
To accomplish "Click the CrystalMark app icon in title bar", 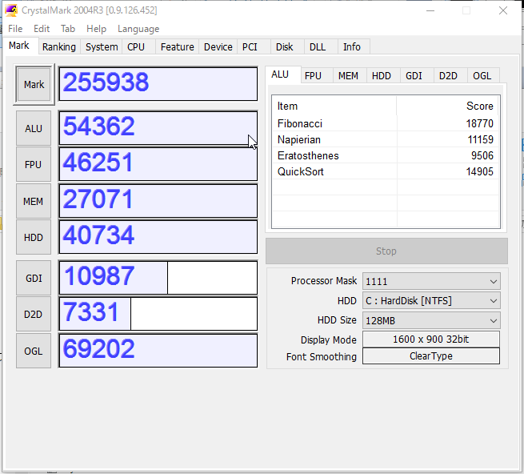I will 11,10.
